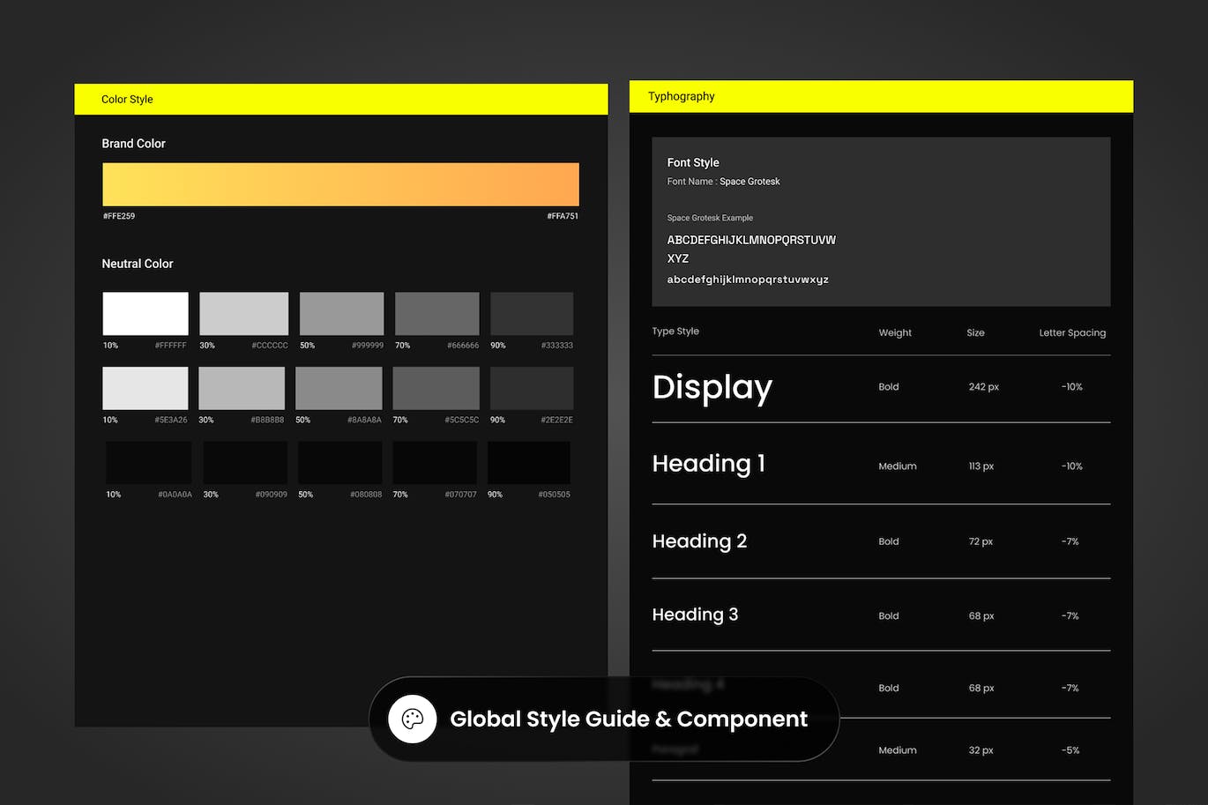Select the #0A0A0A black swatch
This screenshot has height=805, width=1208.
pos(148,463)
